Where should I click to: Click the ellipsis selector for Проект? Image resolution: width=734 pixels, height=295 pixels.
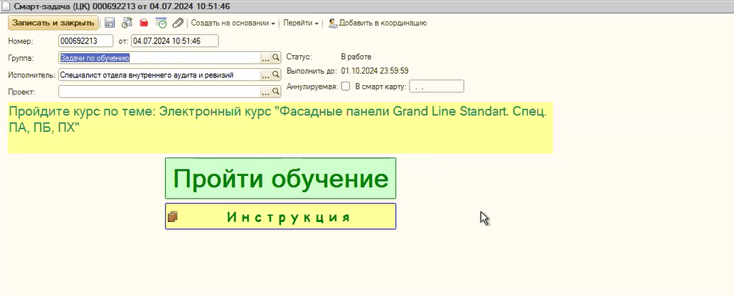pos(266,92)
